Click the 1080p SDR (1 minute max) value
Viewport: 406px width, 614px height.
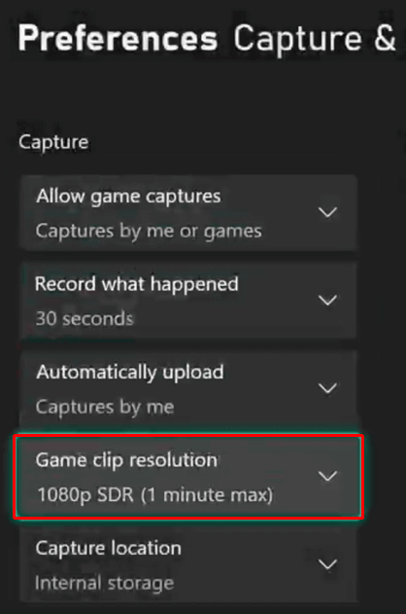[154, 494]
